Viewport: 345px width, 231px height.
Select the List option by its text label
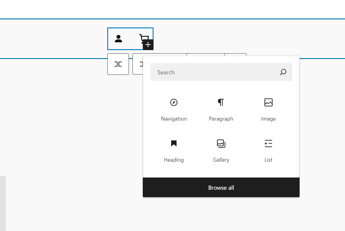click(268, 160)
